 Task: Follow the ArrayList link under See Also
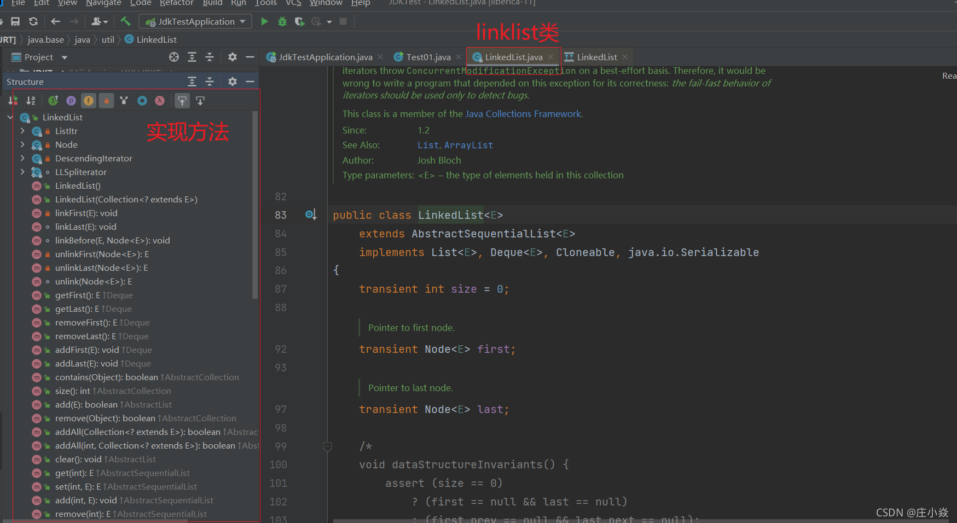pyautogui.click(x=468, y=145)
